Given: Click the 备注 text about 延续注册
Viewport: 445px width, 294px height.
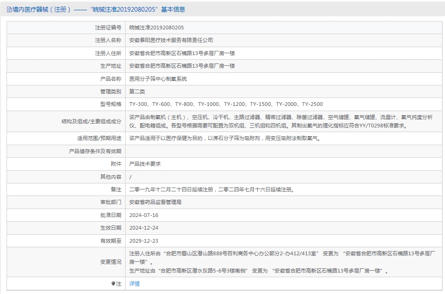Looking at the screenshot, I should coord(212,189).
